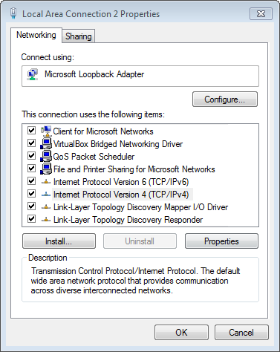The width and height of the screenshot is (280, 352).
Task: Click the QoS Packet Scheduler icon
Action: 46,156
